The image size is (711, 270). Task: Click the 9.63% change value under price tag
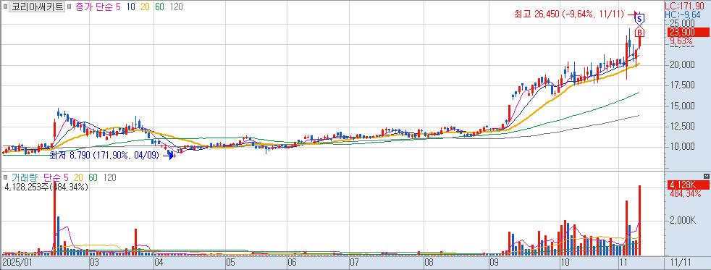click(681, 41)
